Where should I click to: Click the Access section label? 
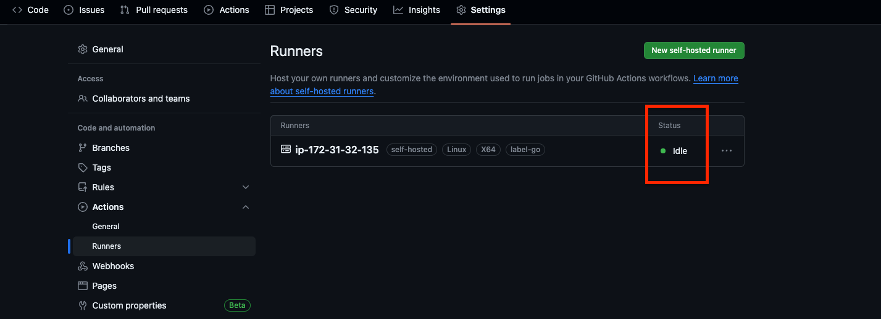(x=91, y=79)
